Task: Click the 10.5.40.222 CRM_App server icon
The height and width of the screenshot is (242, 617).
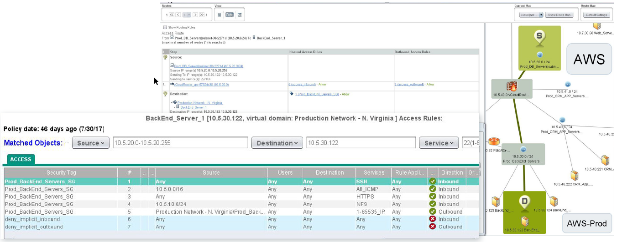Action: (x=575, y=176)
